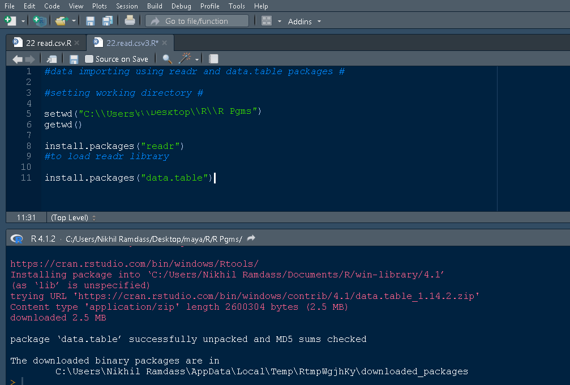Show console directory in new window arrow
Viewport: 570px width, 385px height.
coord(250,238)
